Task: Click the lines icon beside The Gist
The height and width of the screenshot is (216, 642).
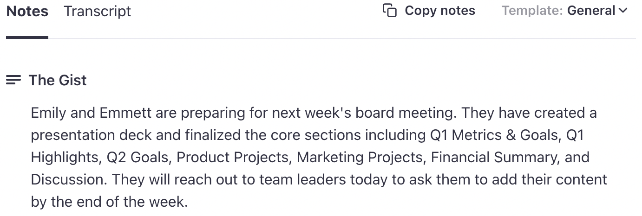Action: pyautogui.click(x=13, y=80)
